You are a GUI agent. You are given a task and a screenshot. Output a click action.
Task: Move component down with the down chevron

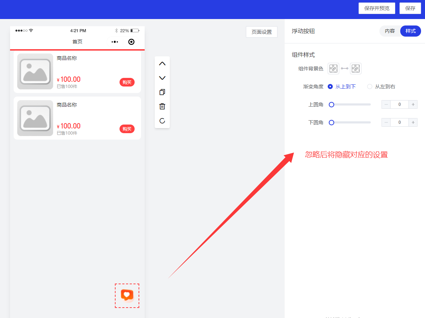coord(162,78)
